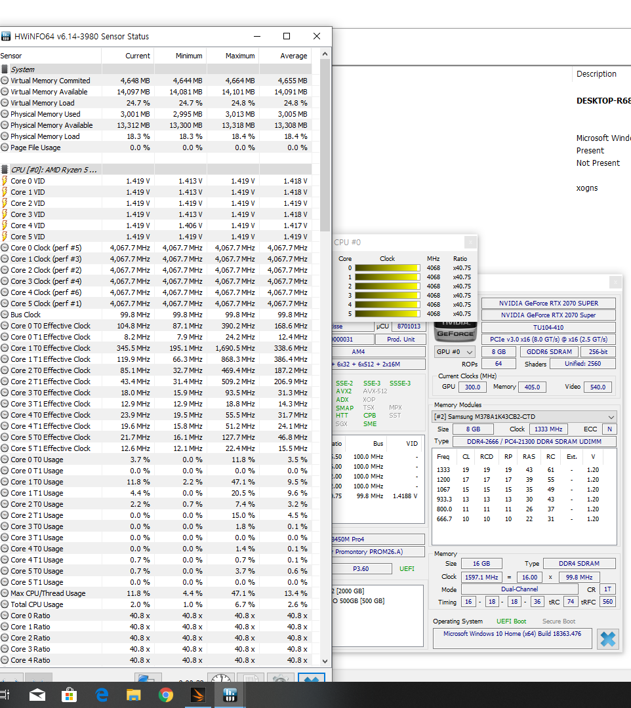Click the Core 3 clock bar in CPU #0

(388, 295)
